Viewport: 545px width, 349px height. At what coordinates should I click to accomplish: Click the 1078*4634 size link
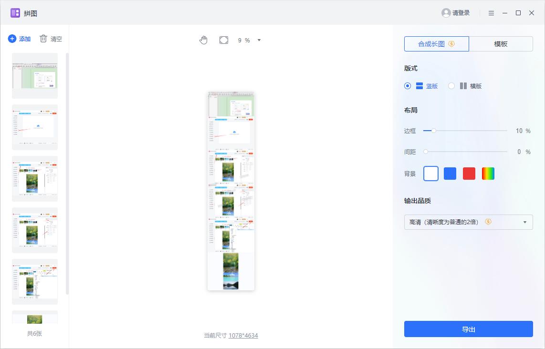point(243,335)
